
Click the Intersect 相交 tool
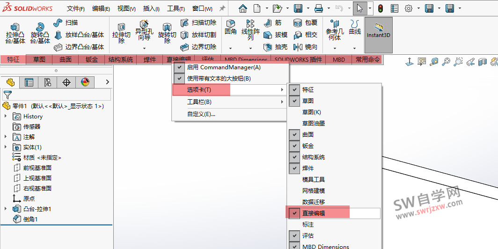(305, 35)
